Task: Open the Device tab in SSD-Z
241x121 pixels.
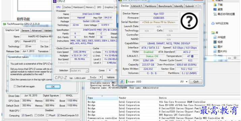Action: [125, 6]
